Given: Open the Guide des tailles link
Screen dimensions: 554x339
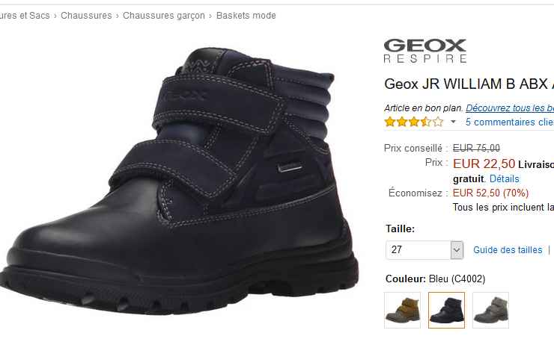Looking at the screenshot, I should pyautogui.click(x=508, y=250).
